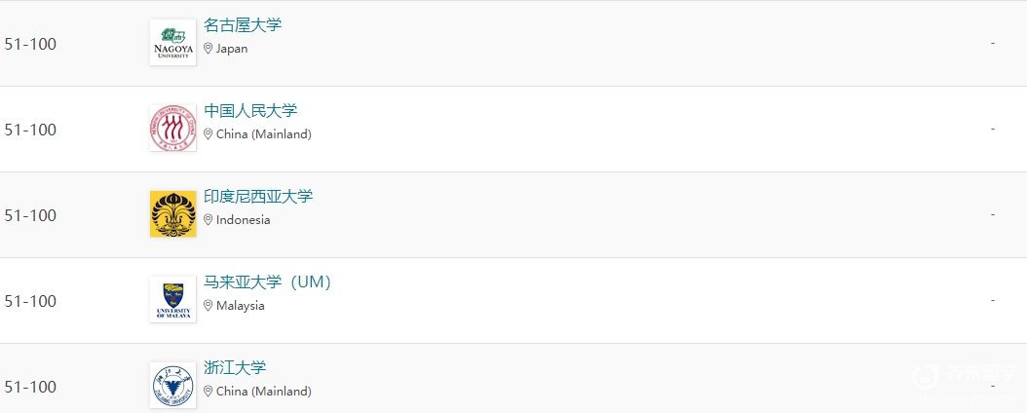Click the location pin icon beside Indonesia
1027x413 pixels.
click(209, 220)
